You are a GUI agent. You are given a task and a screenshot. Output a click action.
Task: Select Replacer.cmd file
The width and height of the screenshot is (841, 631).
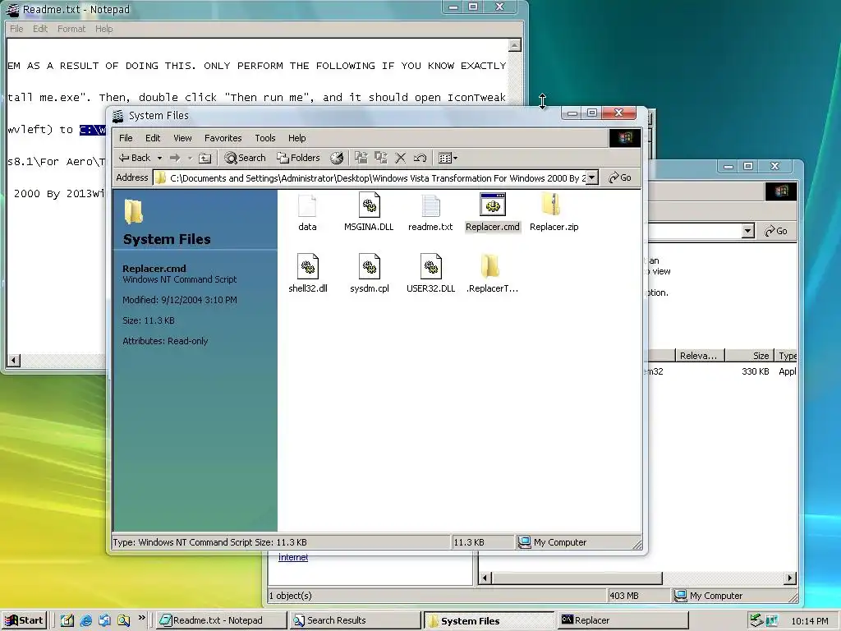coord(493,213)
